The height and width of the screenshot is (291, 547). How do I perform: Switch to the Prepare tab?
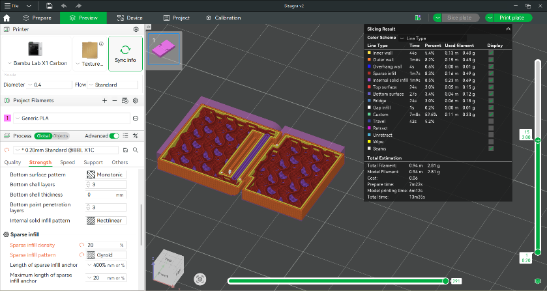[x=37, y=18]
